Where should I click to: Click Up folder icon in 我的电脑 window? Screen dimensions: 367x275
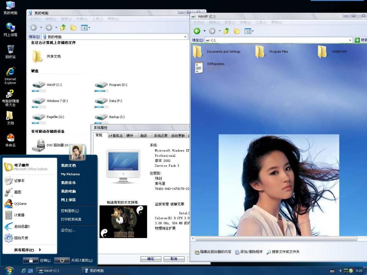[x=63, y=27]
